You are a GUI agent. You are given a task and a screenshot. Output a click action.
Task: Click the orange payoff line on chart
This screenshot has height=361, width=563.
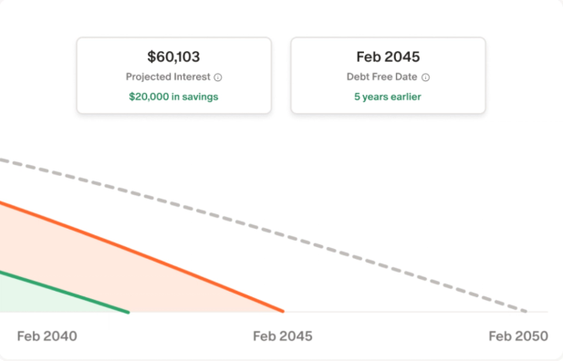[x=143, y=255]
